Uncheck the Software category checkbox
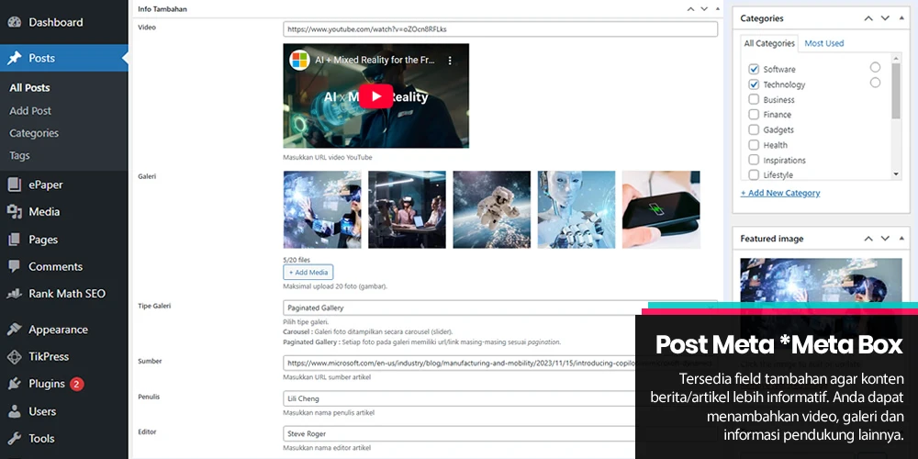Viewport: 918px width, 459px height. tap(754, 70)
